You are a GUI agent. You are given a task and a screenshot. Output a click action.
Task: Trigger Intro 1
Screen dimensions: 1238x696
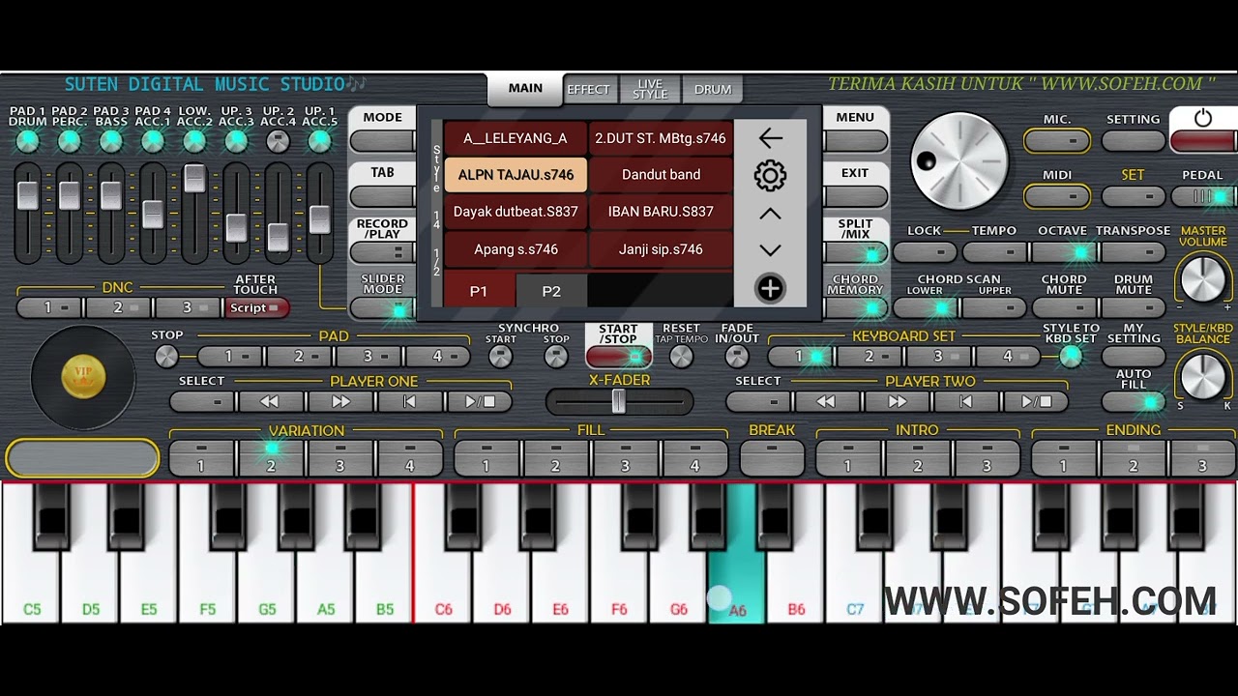[848, 458]
